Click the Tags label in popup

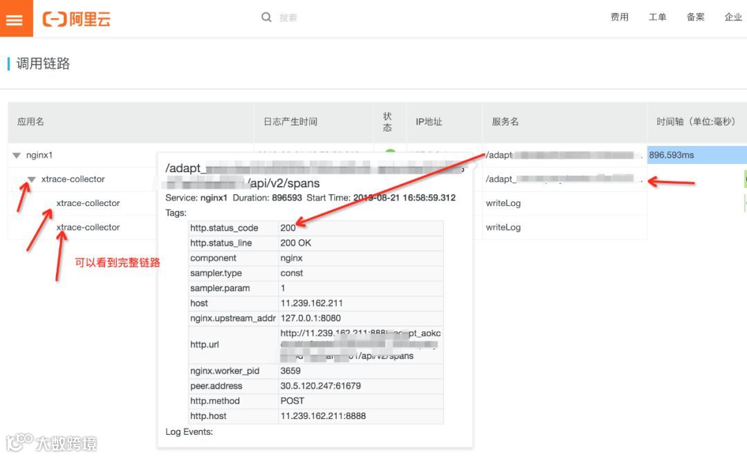tap(176, 213)
